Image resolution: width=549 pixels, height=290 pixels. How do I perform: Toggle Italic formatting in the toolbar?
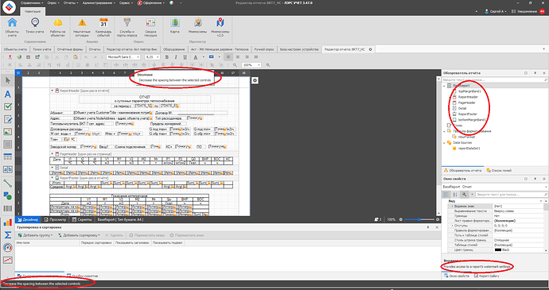[x=175, y=57]
